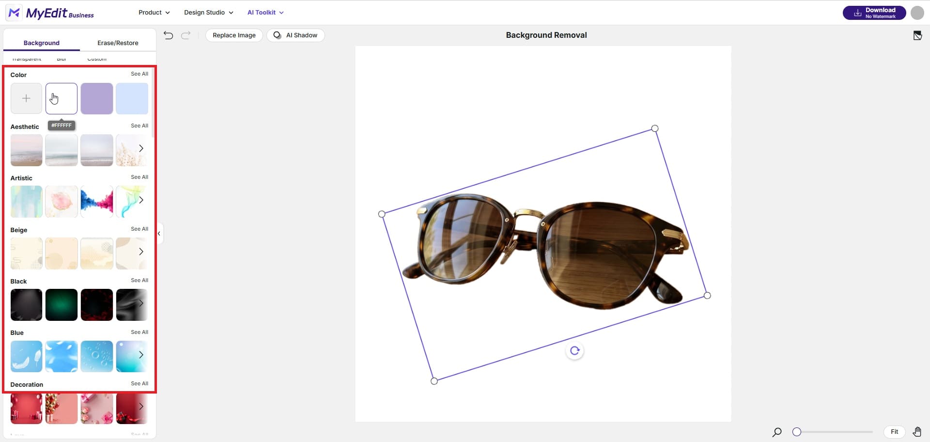Viewport: 930px width, 442px height.
Task: Select the blue water droplets background thumbnail
Action: point(97,356)
